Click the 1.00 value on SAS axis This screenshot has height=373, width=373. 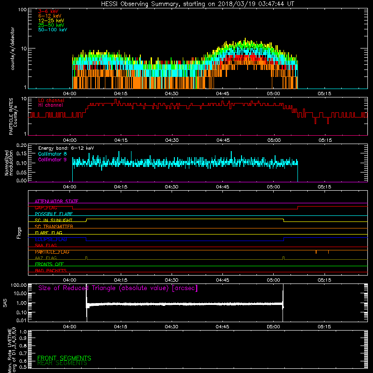tap(21, 303)
